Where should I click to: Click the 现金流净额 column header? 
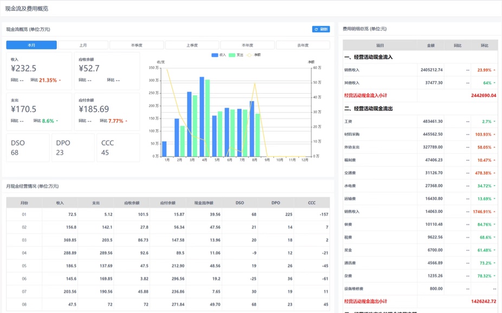(x=204, y=203)
